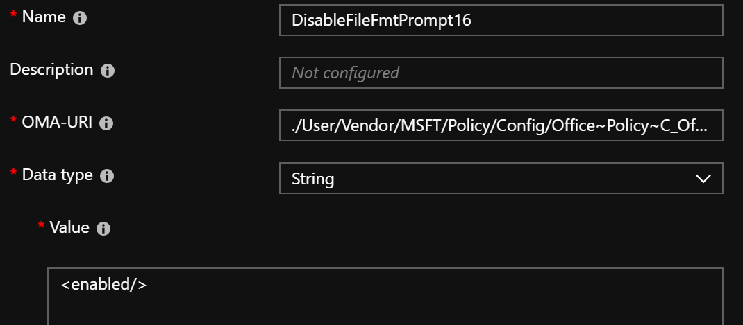Show the OMA-URI info tooltip icon
This screenshot has width=743, height=325.
tap(106, 124)
